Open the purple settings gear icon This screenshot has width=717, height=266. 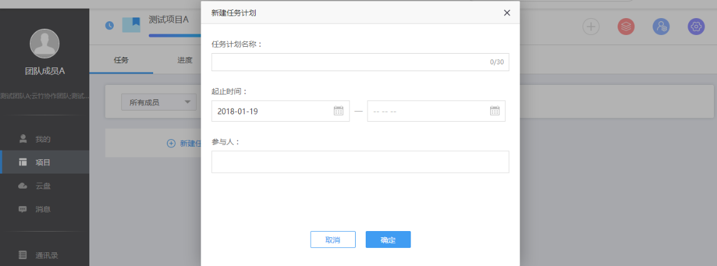coord(696,26)
